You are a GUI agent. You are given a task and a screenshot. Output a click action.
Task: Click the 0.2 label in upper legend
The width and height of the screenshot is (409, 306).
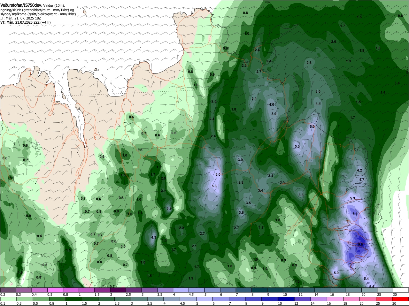click(x=3, y=294)
